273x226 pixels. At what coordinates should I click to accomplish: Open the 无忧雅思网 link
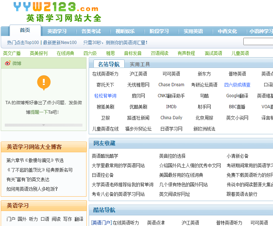[138, 85]
